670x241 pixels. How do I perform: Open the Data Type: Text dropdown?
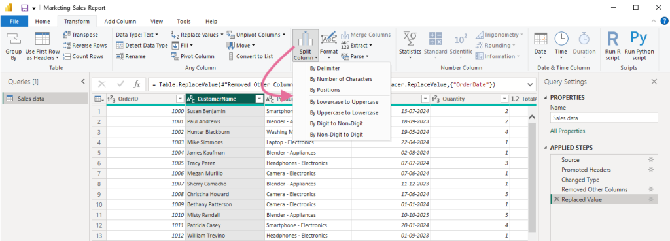[137, 35]
